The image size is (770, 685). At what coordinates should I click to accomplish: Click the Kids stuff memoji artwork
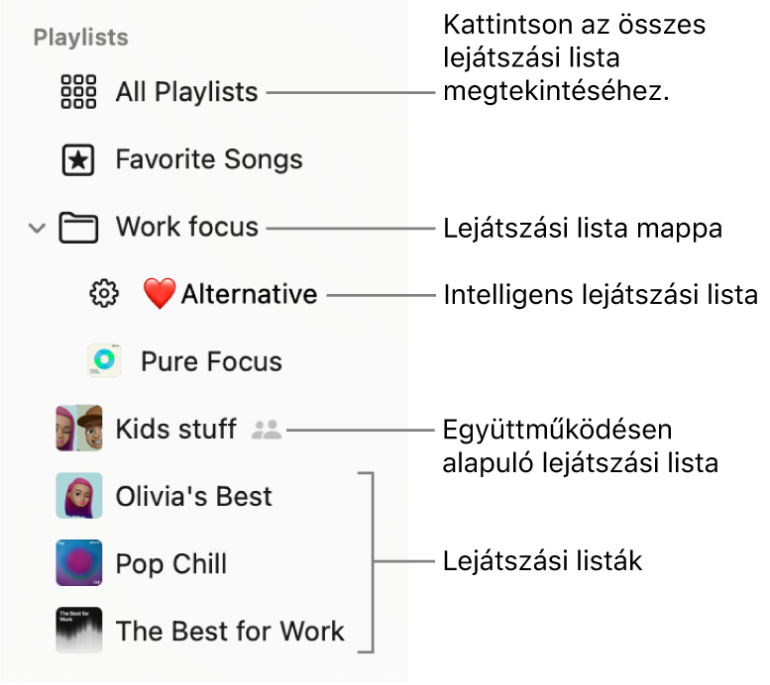[79, 429]
